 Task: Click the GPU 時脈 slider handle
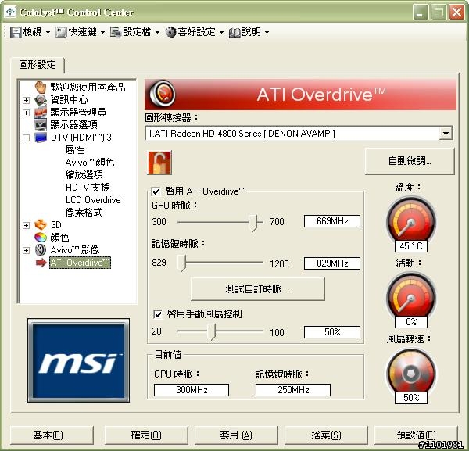click(253, 223)
